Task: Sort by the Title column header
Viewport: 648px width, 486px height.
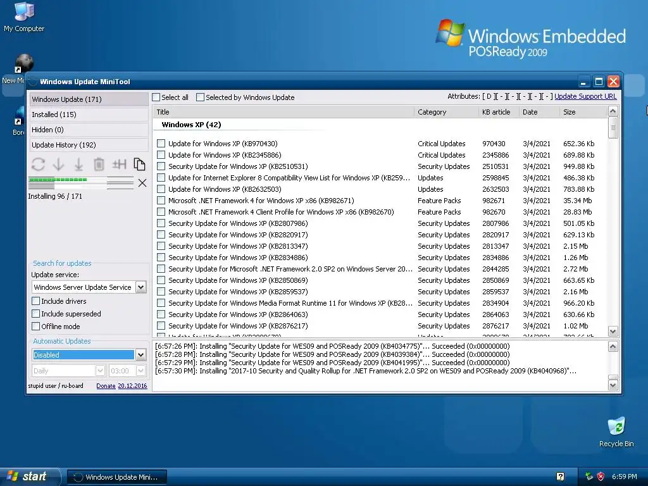Action: (283, 112)
